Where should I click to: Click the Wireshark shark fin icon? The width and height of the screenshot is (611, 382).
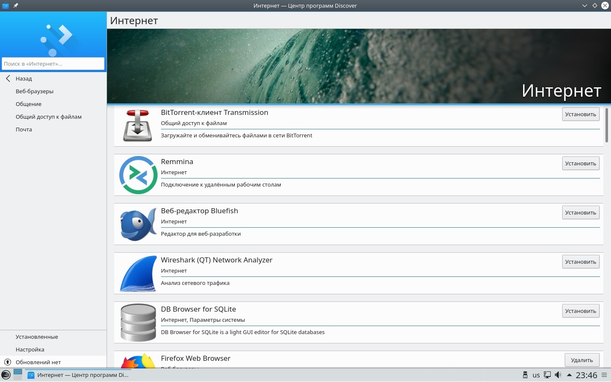[x=138, y=273]
